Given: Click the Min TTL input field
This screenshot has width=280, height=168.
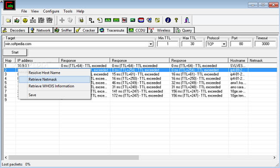Looking at the screenshot, I should (168, 44).
